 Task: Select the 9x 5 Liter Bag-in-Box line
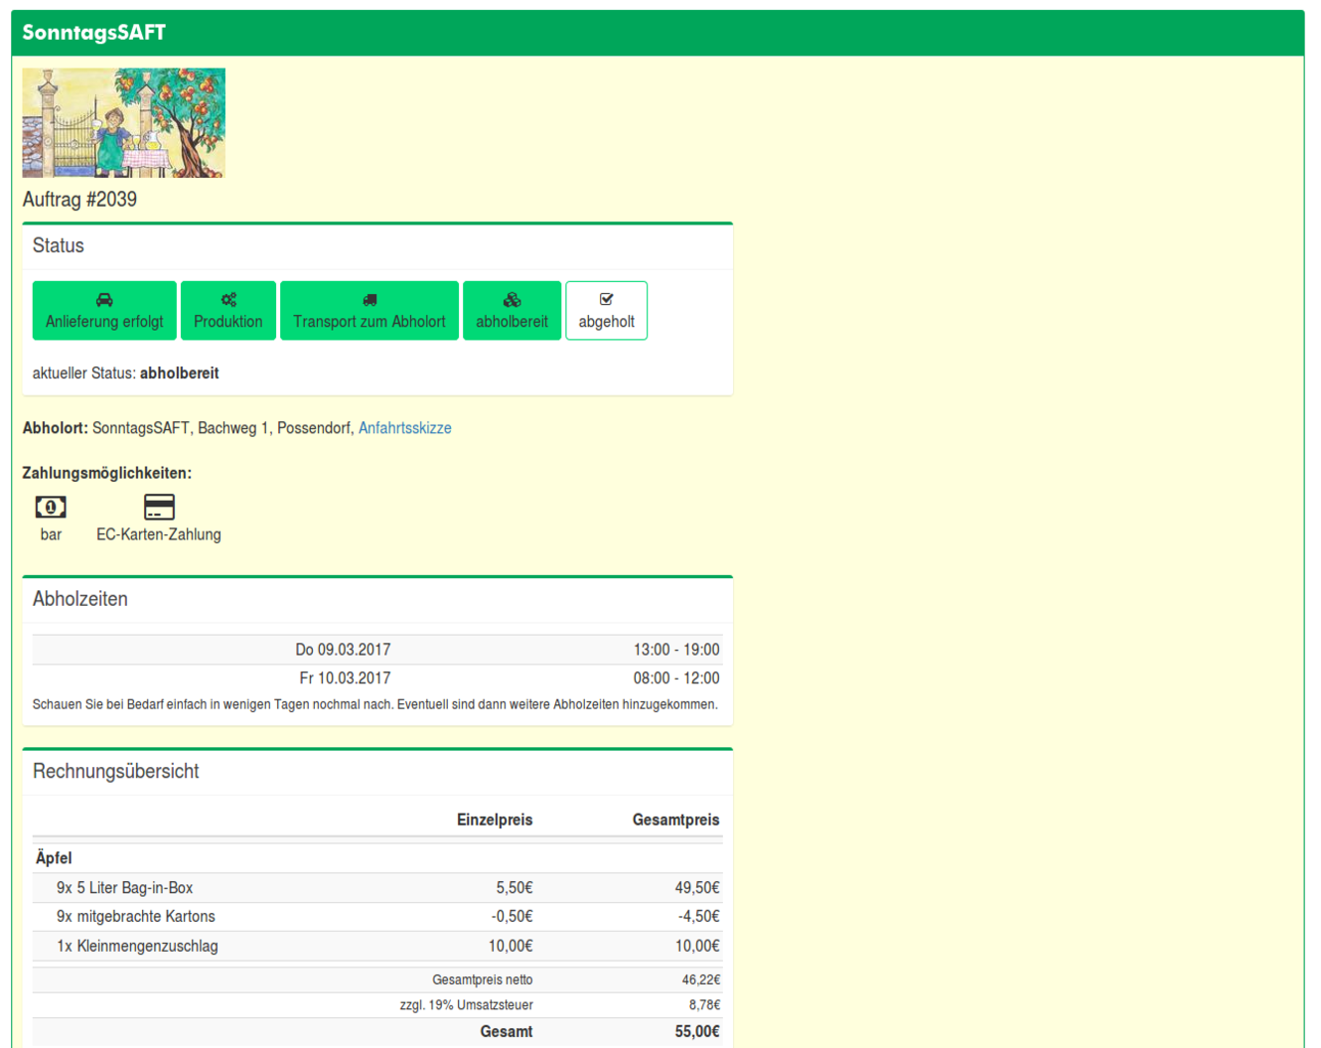pyautogui.click(x=125, y=888)
